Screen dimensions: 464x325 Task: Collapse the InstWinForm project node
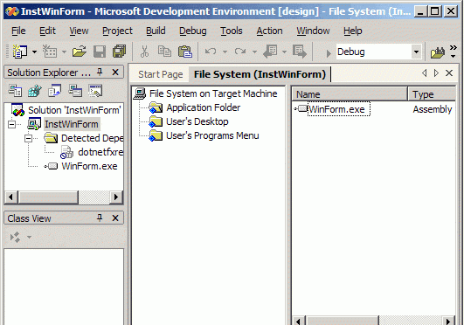point(12,124)
